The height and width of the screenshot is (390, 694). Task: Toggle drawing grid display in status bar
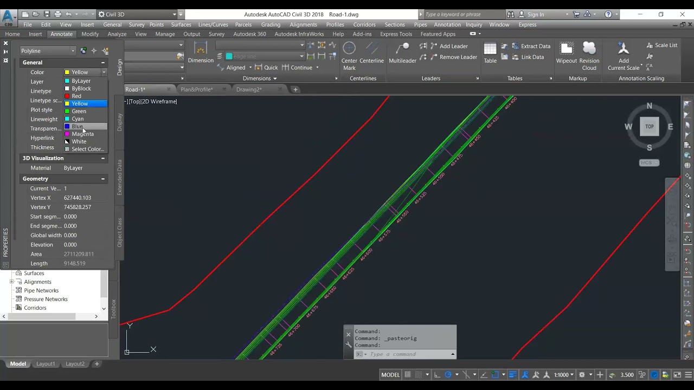[408, 375]
